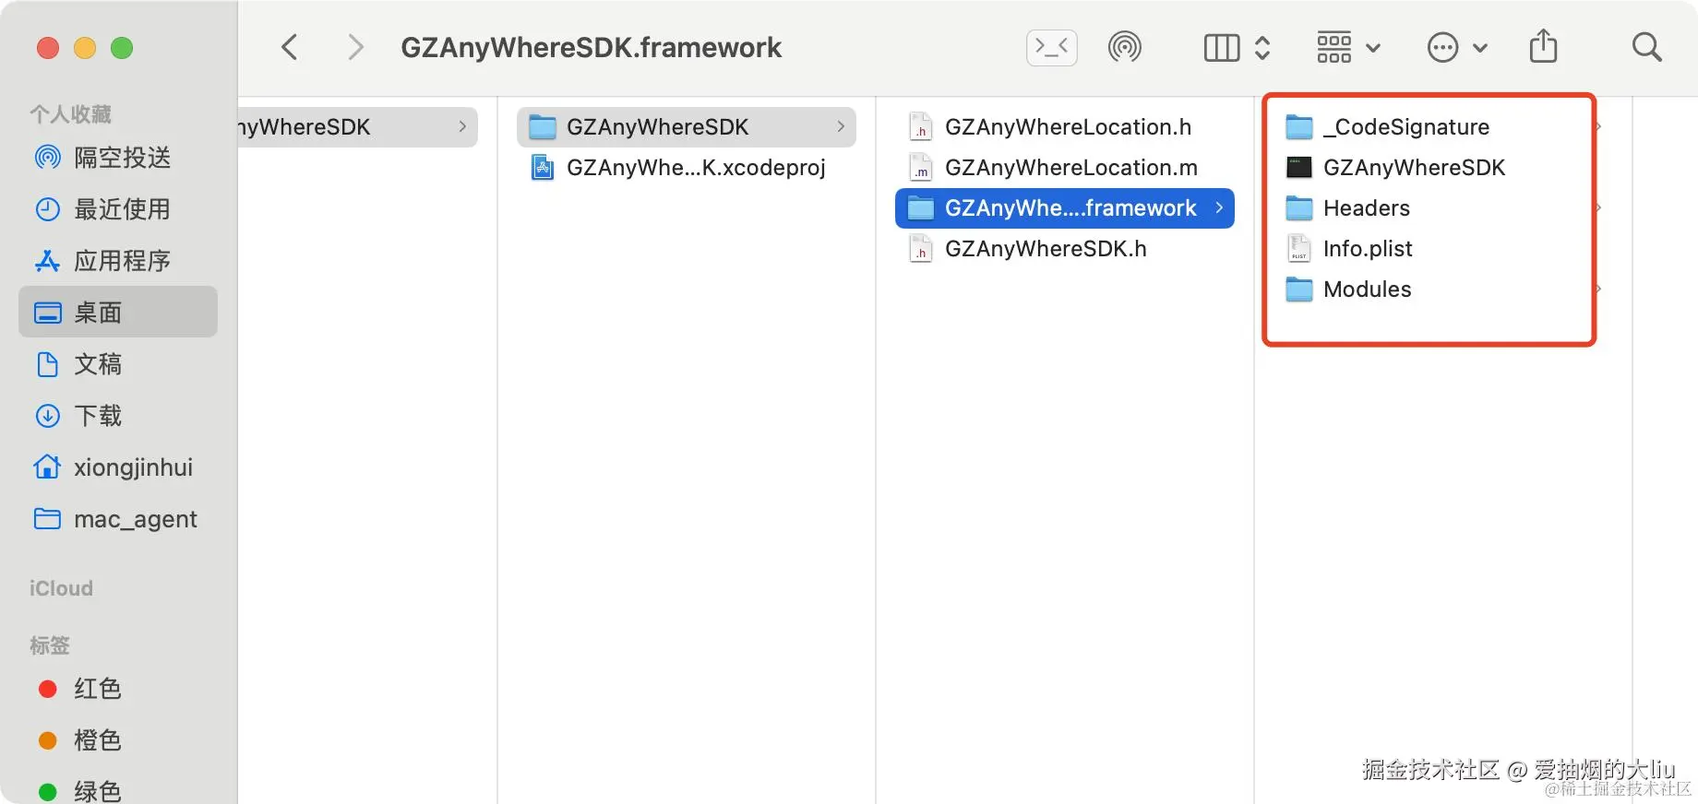The image size is (1698, 804).
Task: Open Documents (文稿) in sidebar
Action: 118,364
